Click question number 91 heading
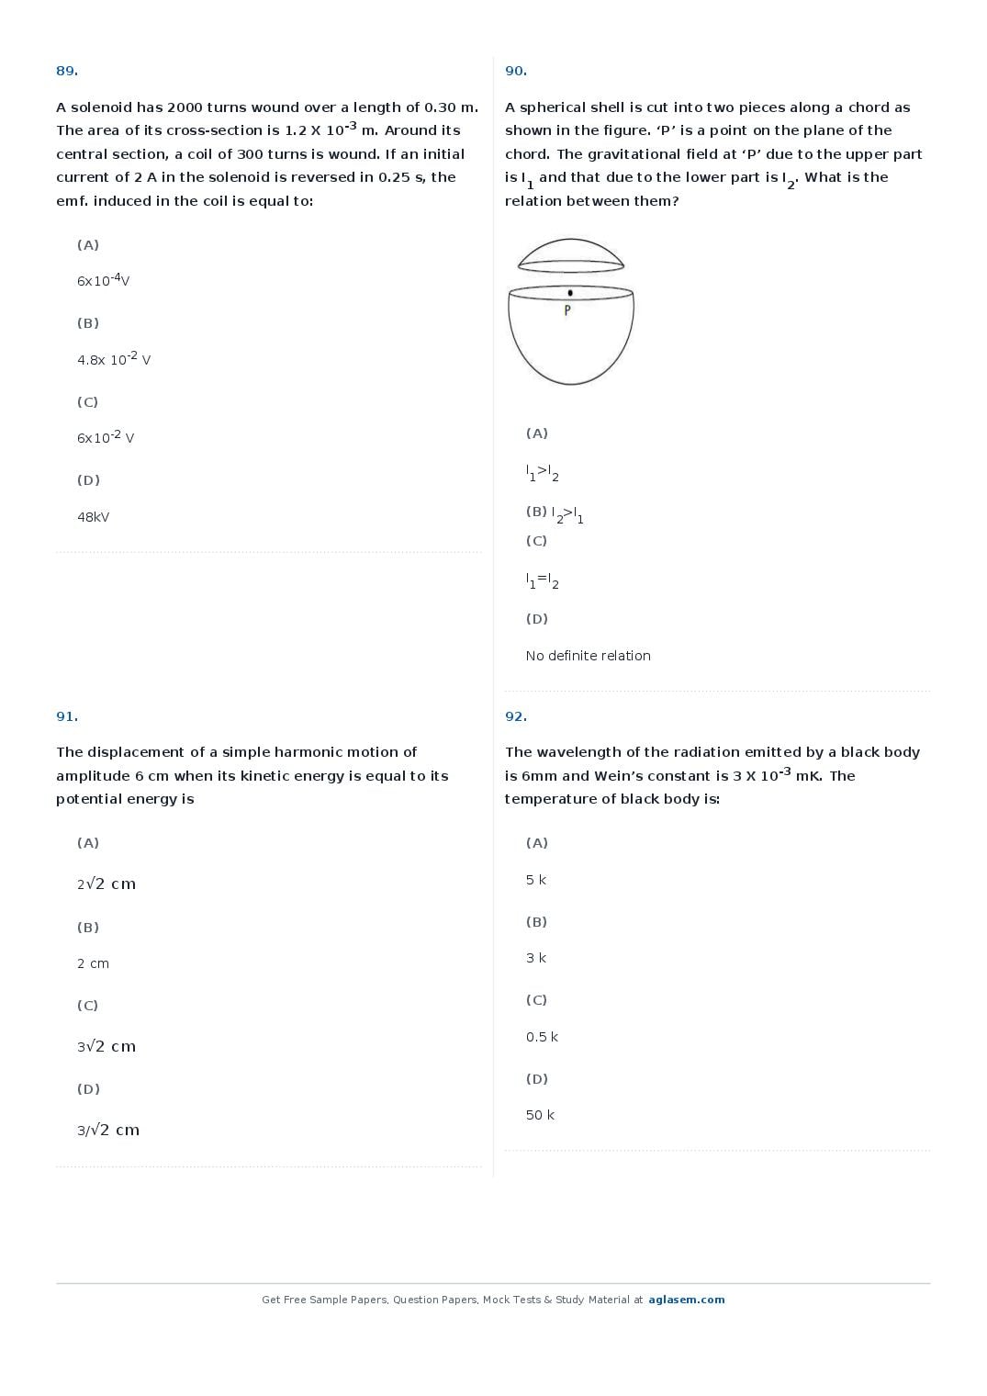 click(67, 716)
